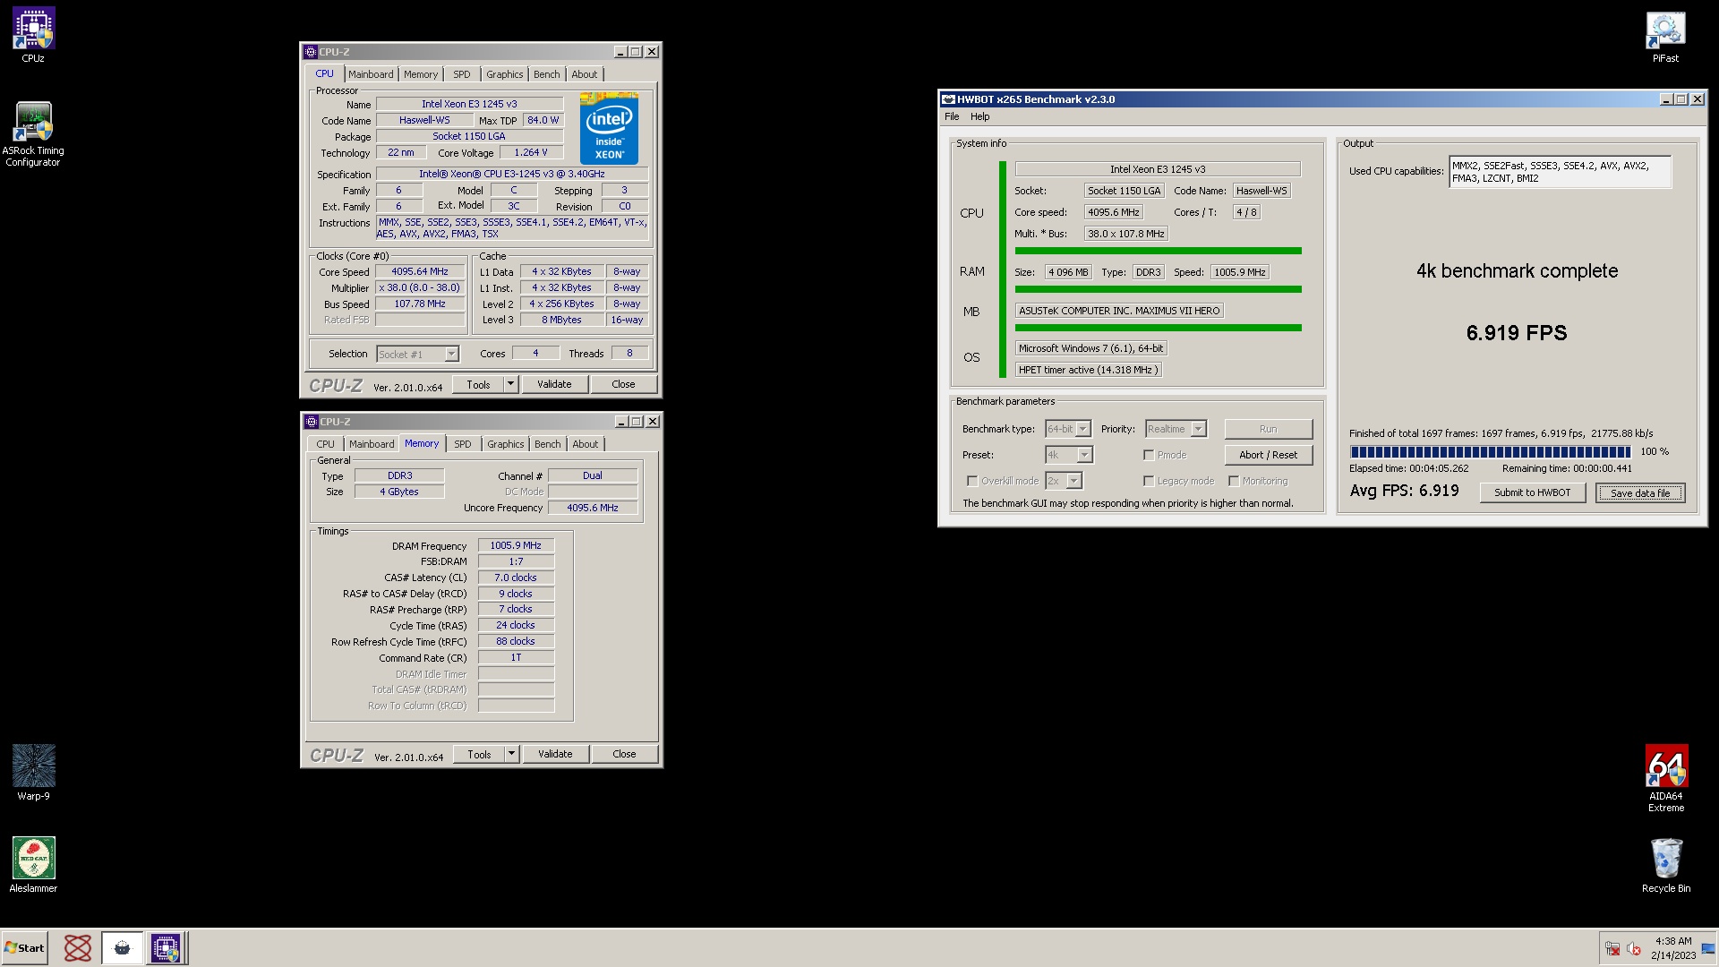Viewport: 1719px width, 967px height.
Task: Switch to Mainboard tab in upper CPU-Z
Action: [371, 74]
